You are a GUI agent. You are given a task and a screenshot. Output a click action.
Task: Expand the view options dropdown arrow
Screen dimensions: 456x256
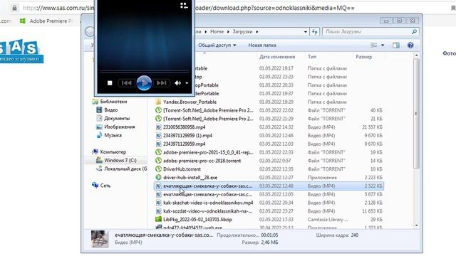pyautogui.click(x=383, y=46)
